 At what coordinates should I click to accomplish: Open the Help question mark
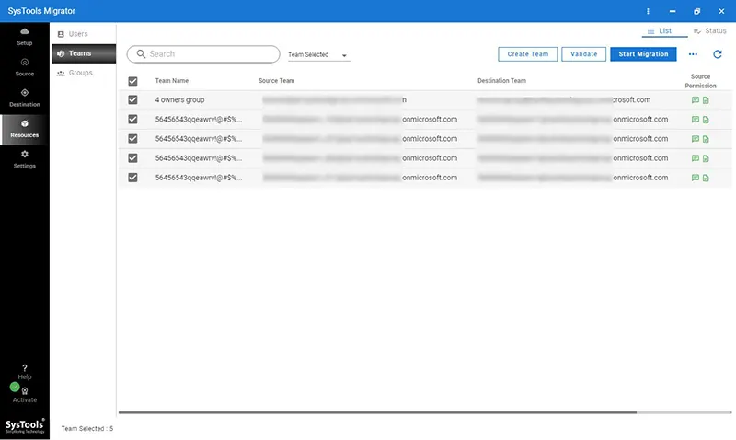tap(25, 367)
